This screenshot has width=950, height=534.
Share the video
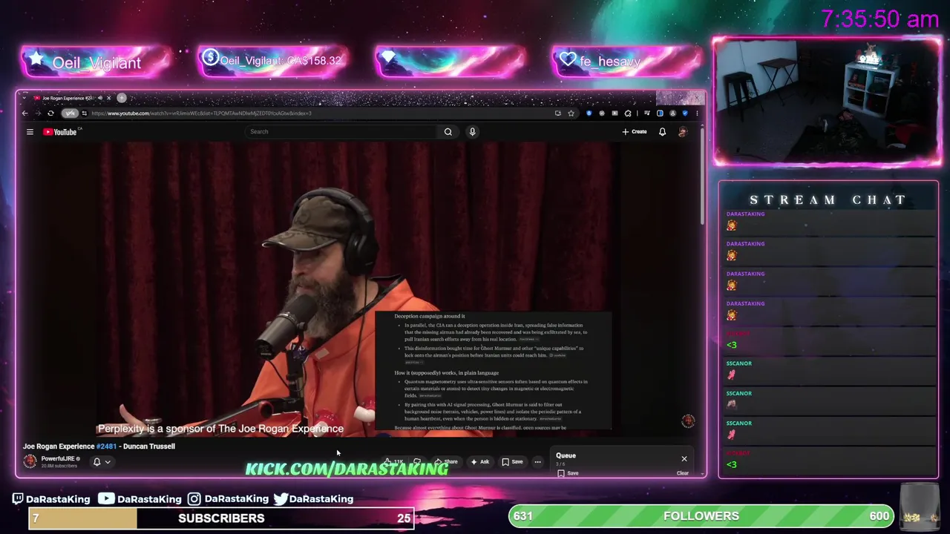[446, 462]
